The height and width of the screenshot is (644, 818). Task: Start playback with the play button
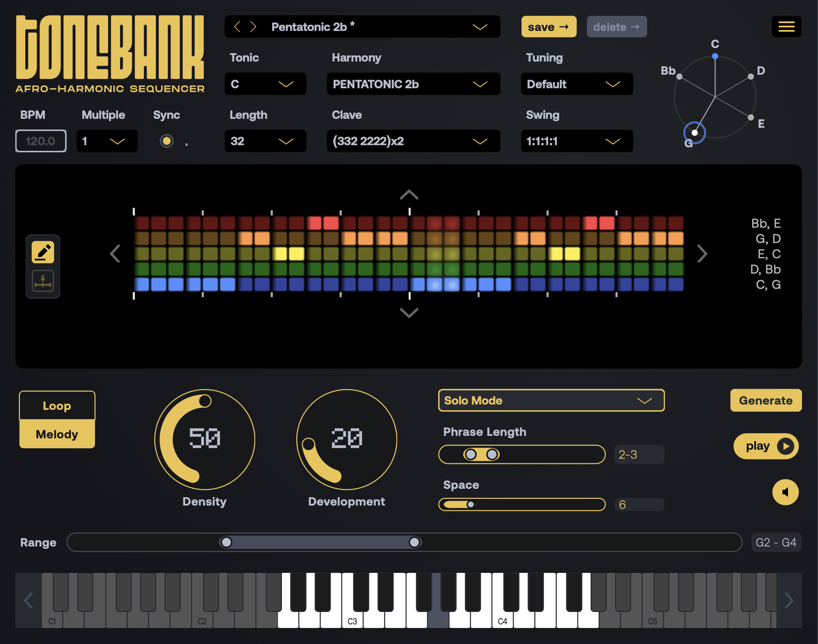tap(766, 446)
